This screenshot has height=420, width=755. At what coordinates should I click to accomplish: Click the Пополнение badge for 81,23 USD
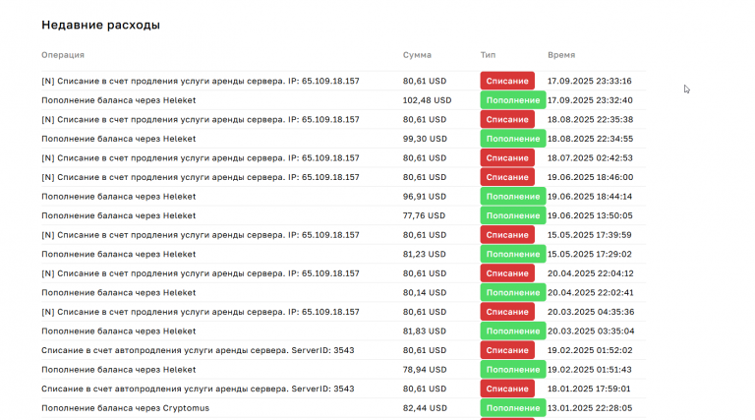click(x=513, y=255)
